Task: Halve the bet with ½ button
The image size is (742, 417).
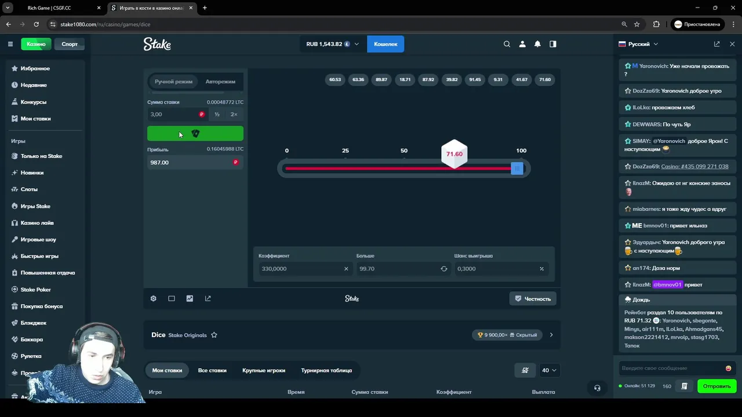Action: (x=217, y=115)
